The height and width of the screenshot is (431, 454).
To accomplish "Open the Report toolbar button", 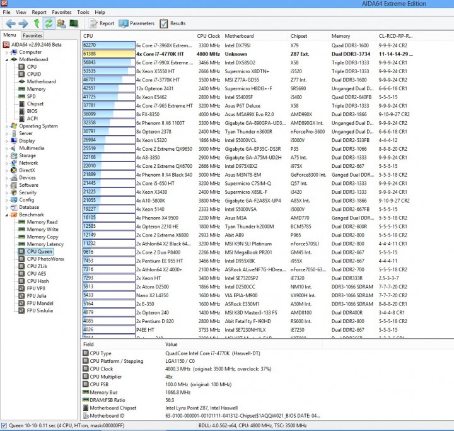I will [x=102, y=23].
